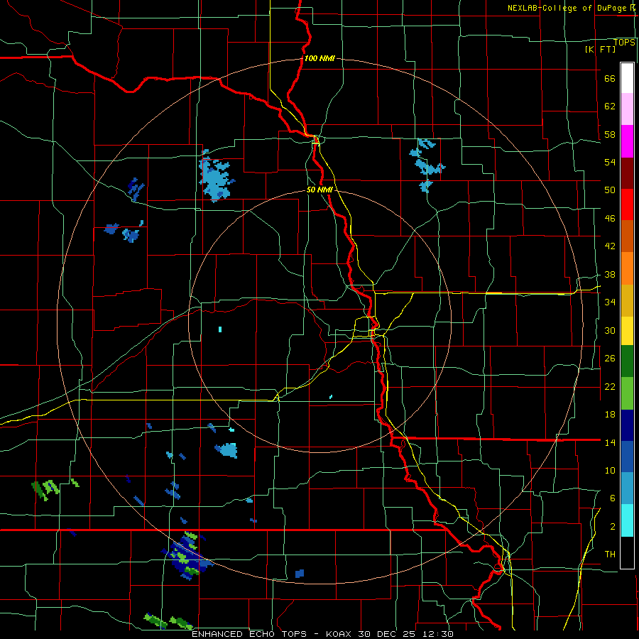Click the black TH threshold swatch
Image resolution: width=639 pixels, height=639 pixels.
click(x=627, y=552)
